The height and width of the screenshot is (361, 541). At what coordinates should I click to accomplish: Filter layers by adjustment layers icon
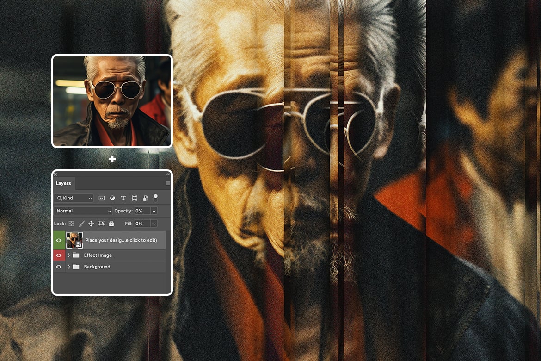(112, 198)
